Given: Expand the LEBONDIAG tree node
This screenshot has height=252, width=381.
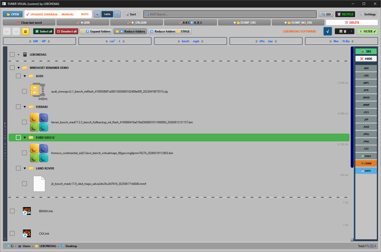Looking at the screenshot, I should point(18,55).
